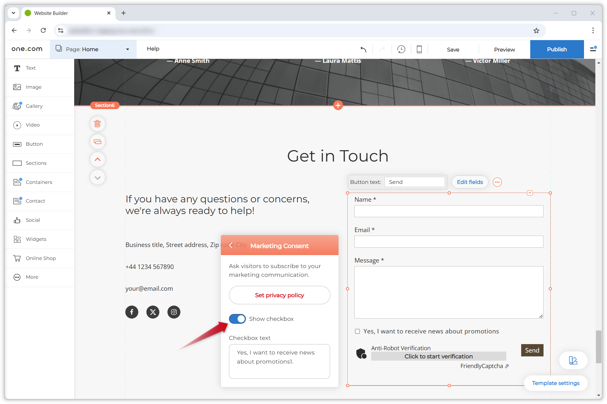Screen dimensions: 607x404
Task: Open the version history clock icon
Action: tap(401, 49)
